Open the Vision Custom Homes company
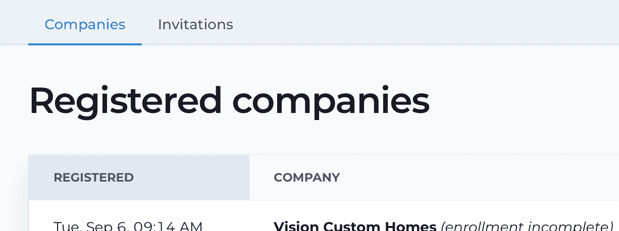This screenshot has height=231, width=619. pyautogui.click(x=354, y=225)
